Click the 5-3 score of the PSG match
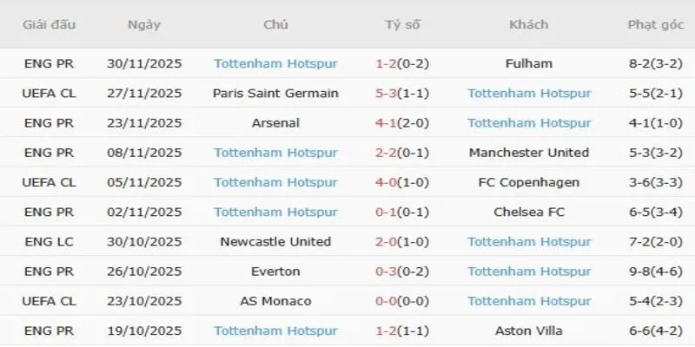The height and width of the screenshot is (347, 695). pyautogui.click(x=387, y=93)
